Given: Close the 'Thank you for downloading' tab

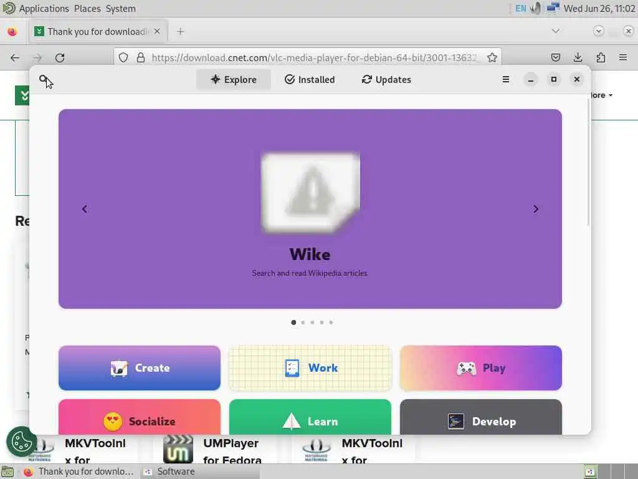Looking at the screenshot, I should (157, 31).
